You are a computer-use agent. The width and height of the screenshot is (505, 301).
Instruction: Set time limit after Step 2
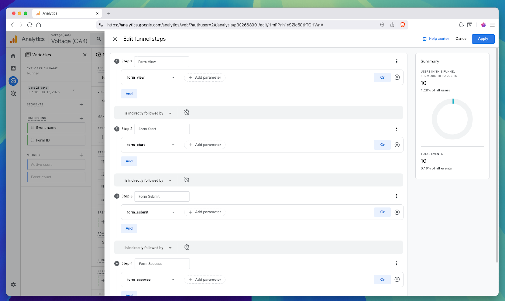pyautogui.click(x=187, y=180)
